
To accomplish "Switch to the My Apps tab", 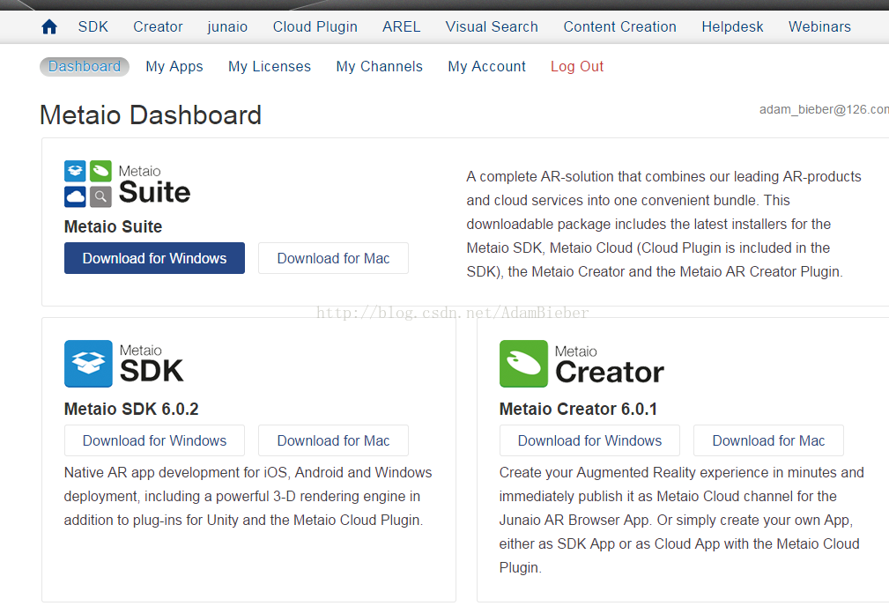I will pyautogui.click(x=174, y=66).
